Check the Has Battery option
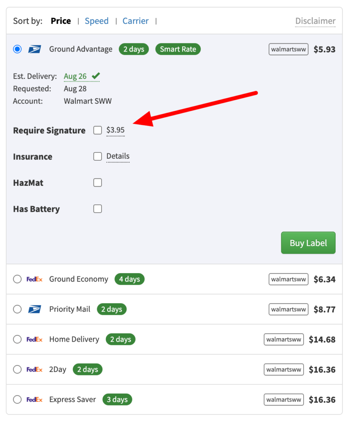Image resolution: width=348 pixels, height=422 pixels. (x=97, y=209)
